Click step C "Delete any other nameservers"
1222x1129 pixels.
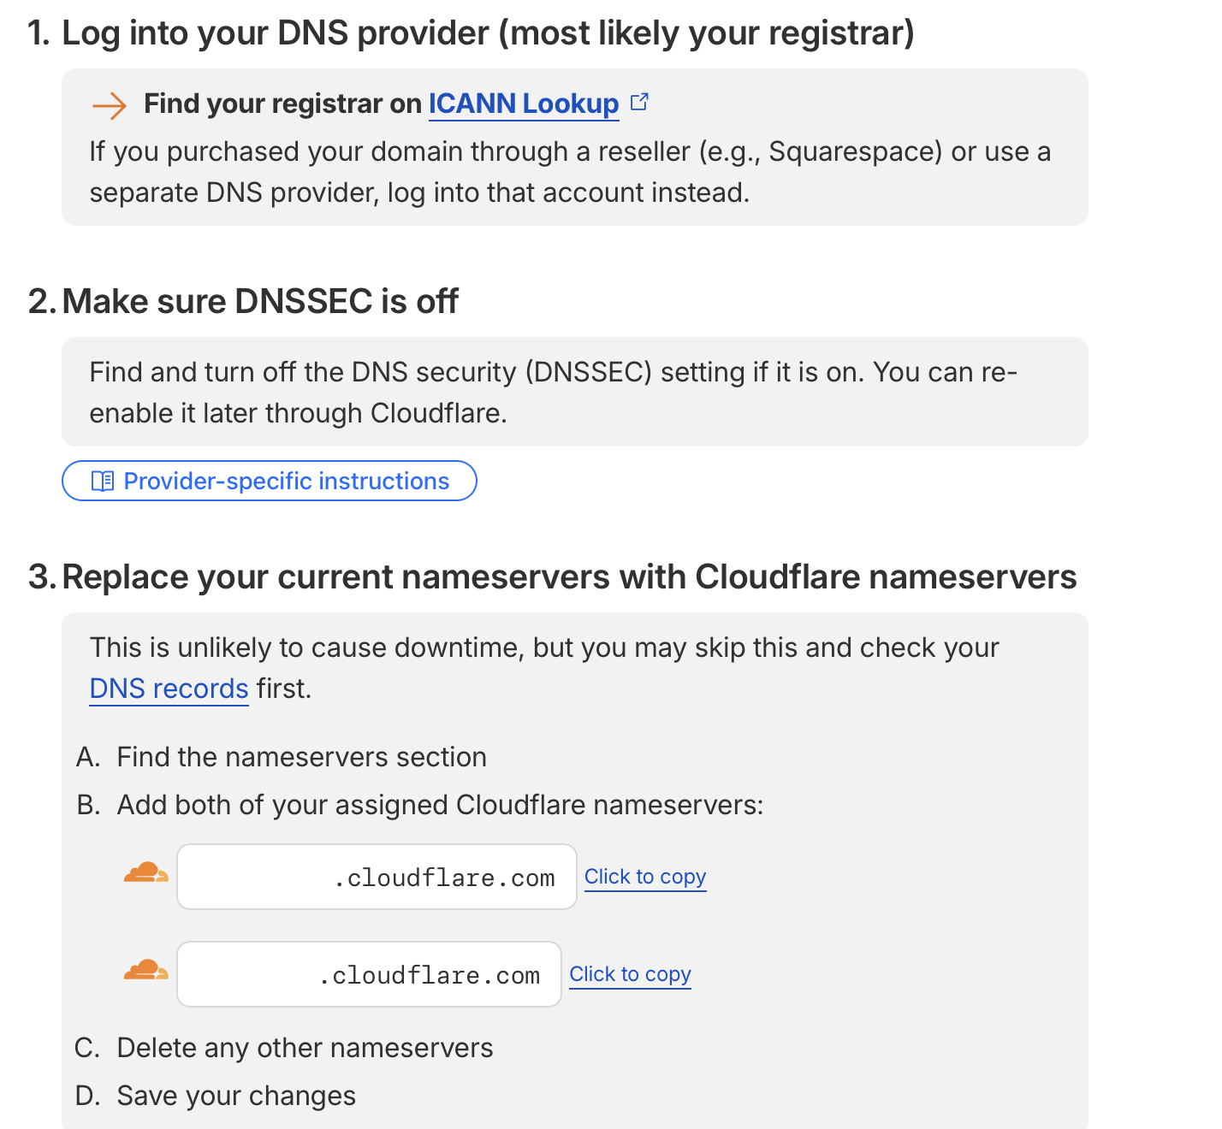point(305,1048)
